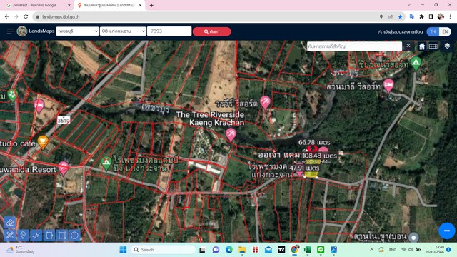
Task: Click the wanida Resort pink pin
Action: point(64,168)
